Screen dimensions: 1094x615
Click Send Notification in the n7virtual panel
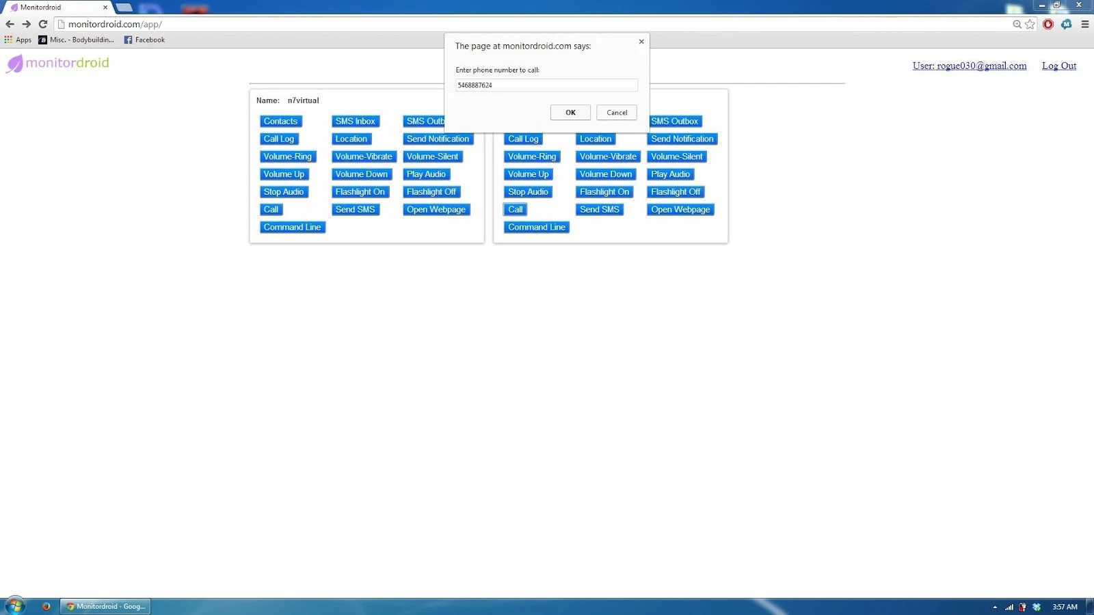[438, 139]
